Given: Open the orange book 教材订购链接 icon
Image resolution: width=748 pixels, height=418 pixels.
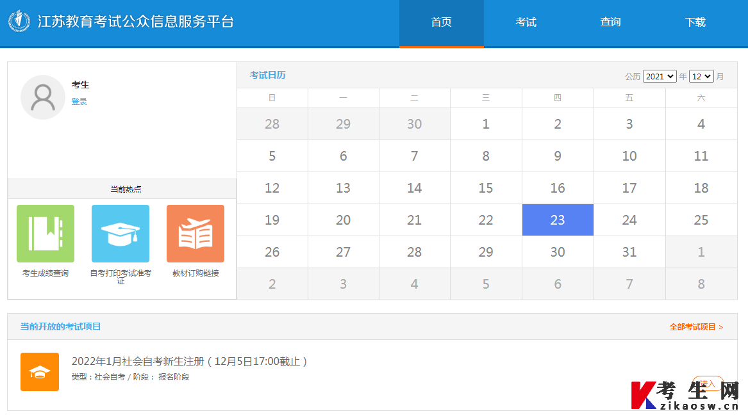Looking at the screenshot, I should pos(195,234).
